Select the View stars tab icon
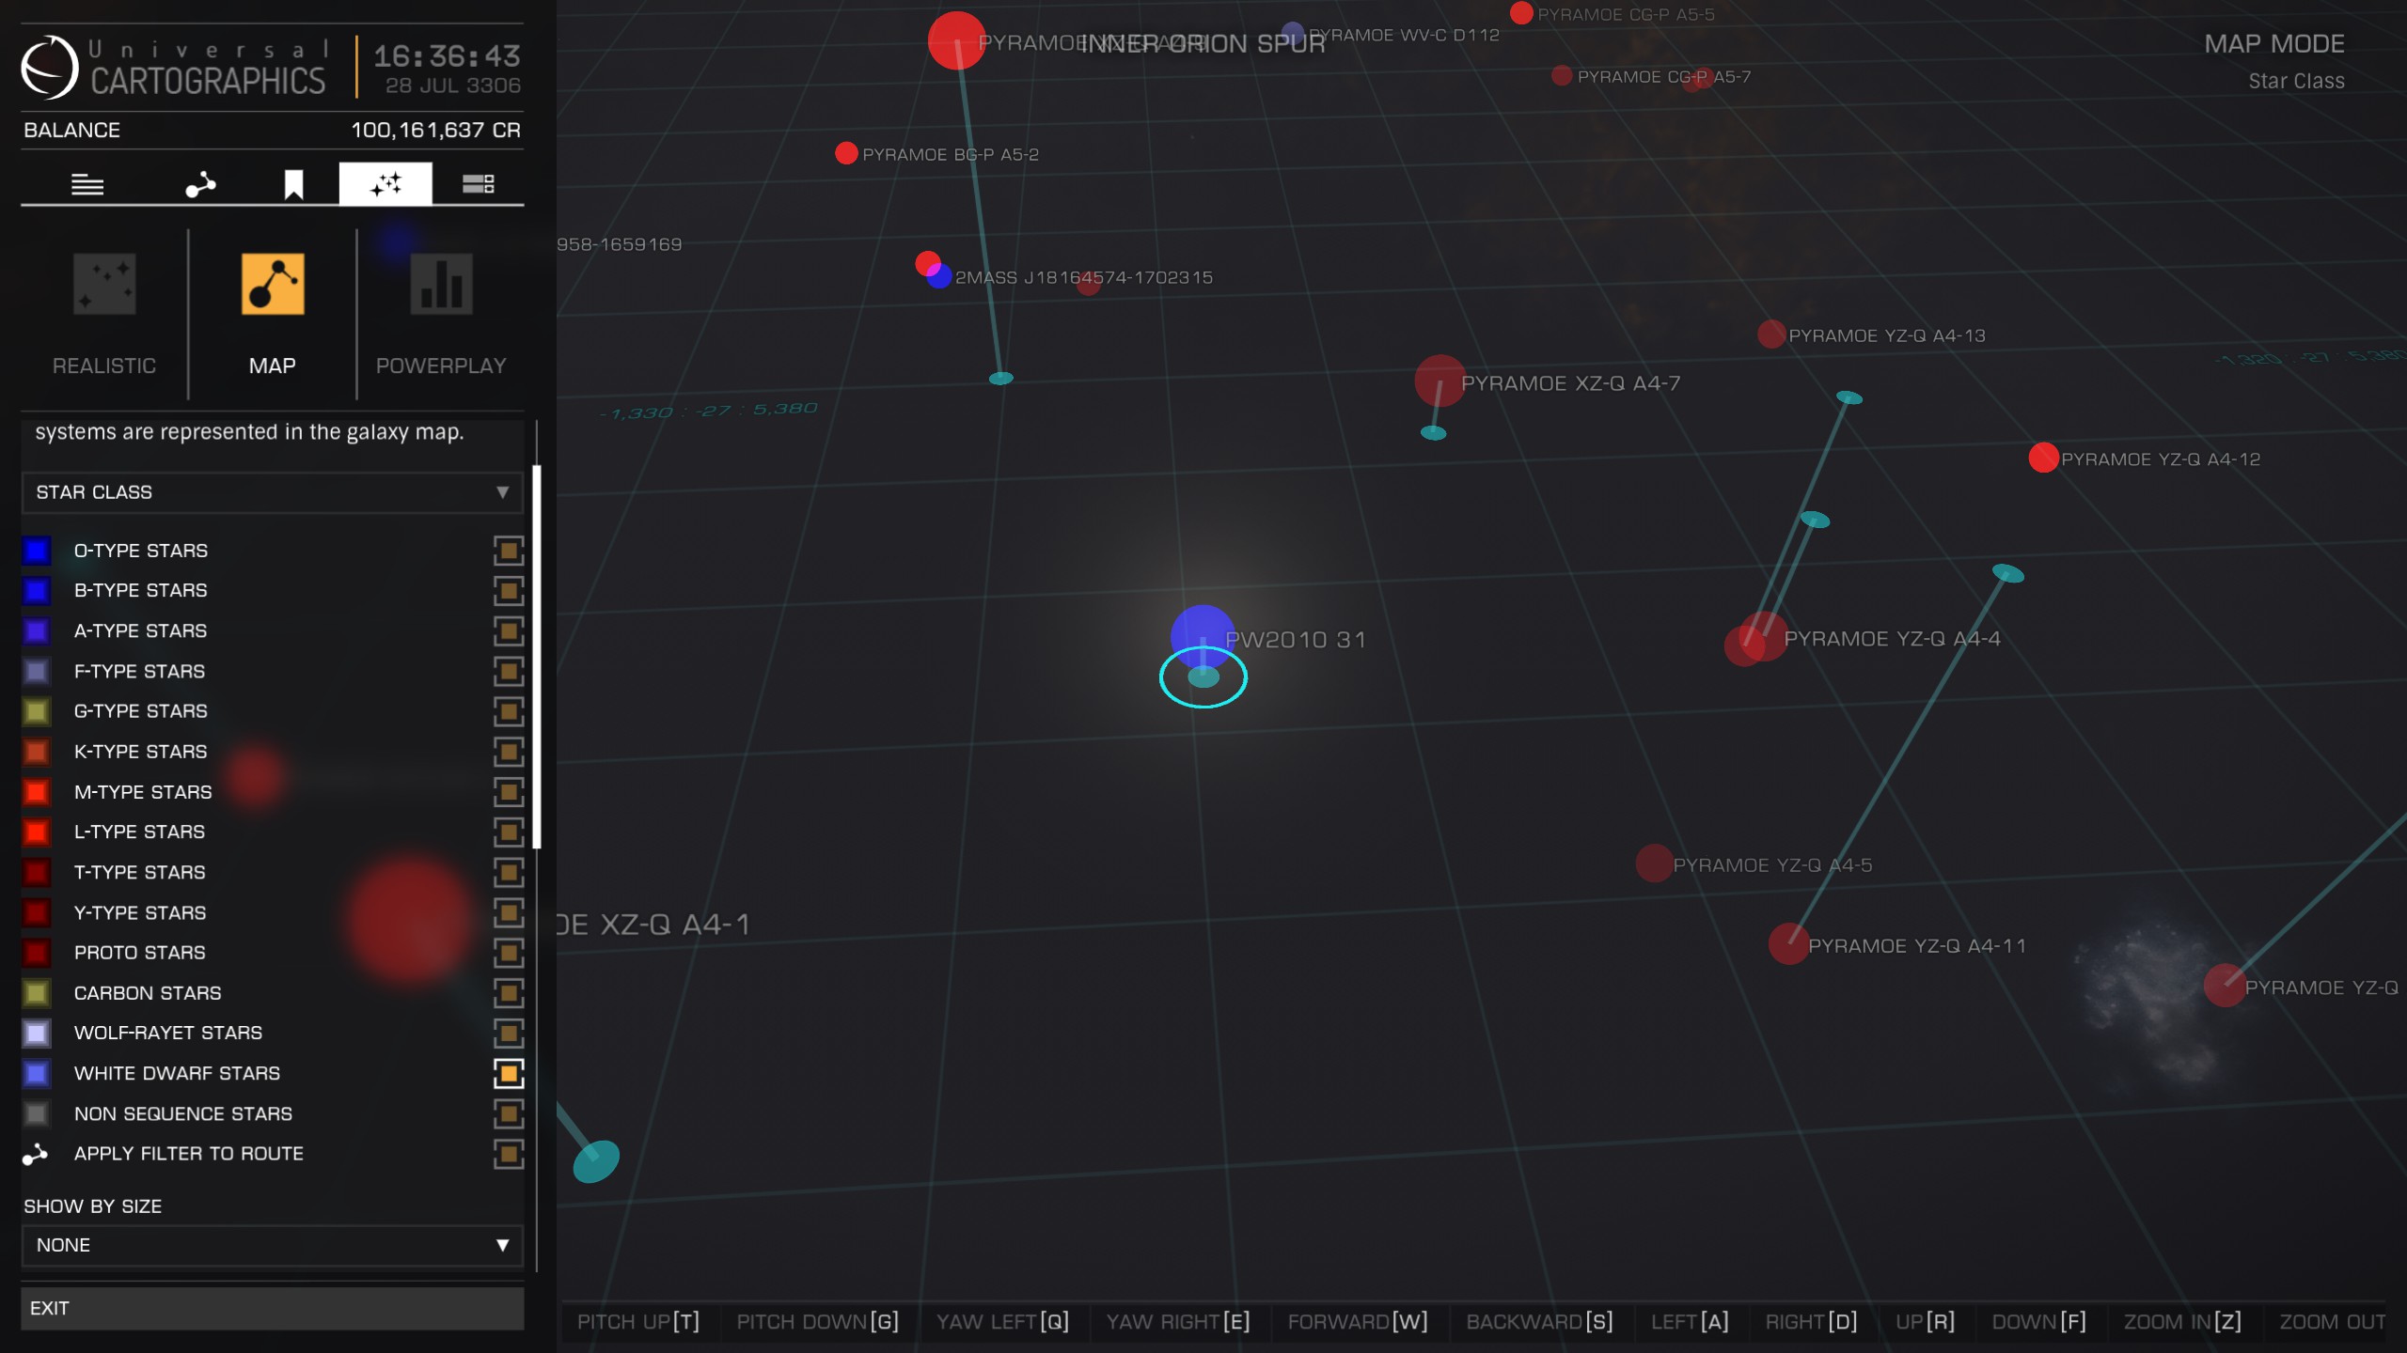Image resolution: width=2407 pixels, height=1353 pixels. coord(385,183)
